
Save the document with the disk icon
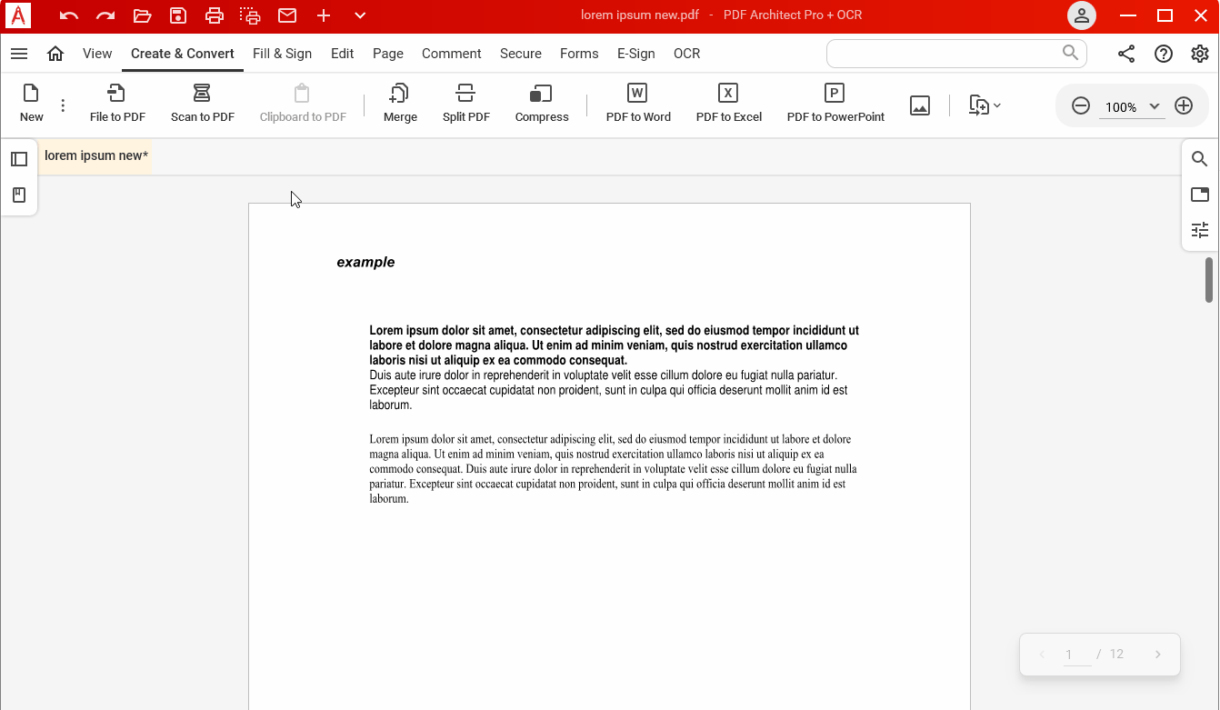pyautogui.click(x=178, y=15)
